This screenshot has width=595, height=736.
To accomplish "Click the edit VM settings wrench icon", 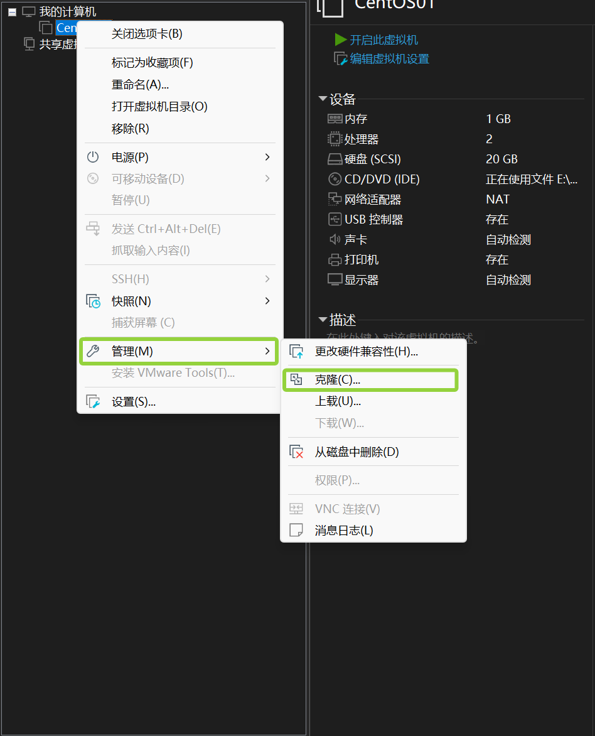I will pyautogui.click(x=341, y=58).
